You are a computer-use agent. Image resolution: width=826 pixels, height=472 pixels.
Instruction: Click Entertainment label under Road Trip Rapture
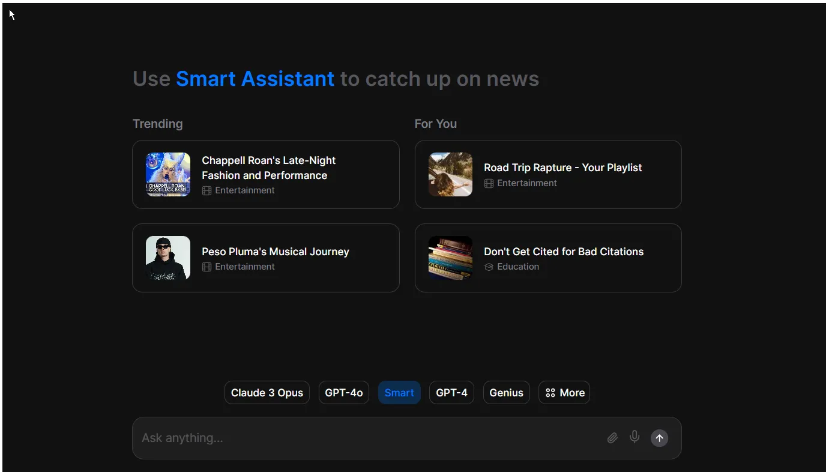click(x=527, y=183)
